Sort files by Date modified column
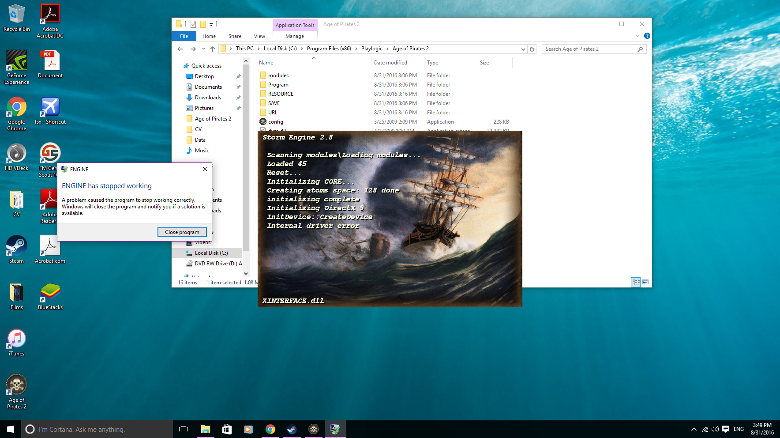Screen dimensions: 780x438 (x=397, y=63)
